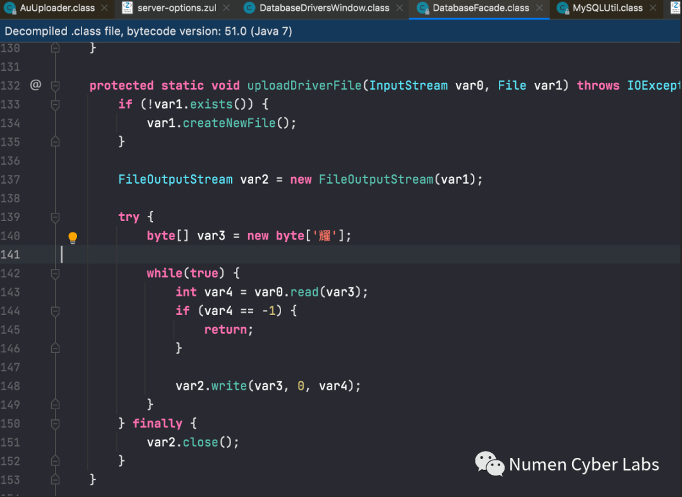Click the yellow lightbulb intention icon
This screenshot has width=682, height=497.
(73, 237)
